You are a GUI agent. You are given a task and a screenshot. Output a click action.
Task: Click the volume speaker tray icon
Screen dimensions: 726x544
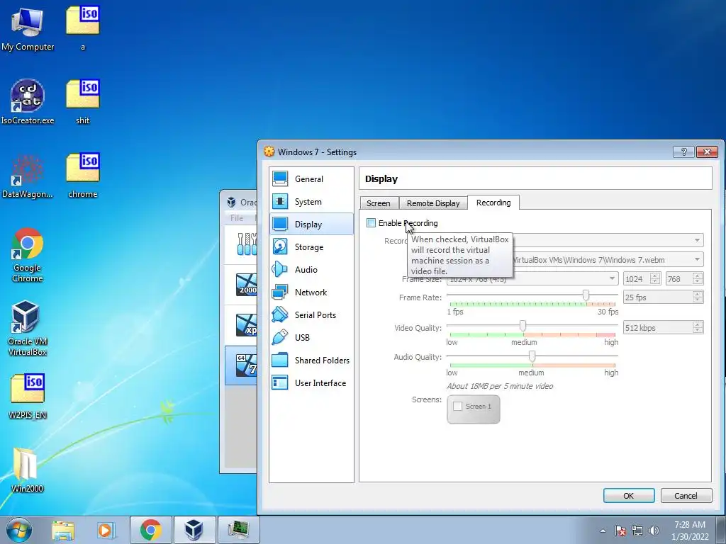(654, 531)
